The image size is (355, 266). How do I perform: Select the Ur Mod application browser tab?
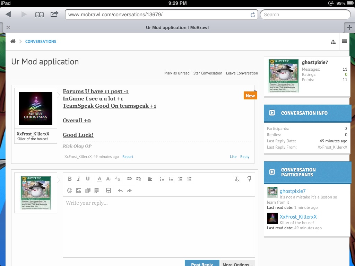coord(177,28)
